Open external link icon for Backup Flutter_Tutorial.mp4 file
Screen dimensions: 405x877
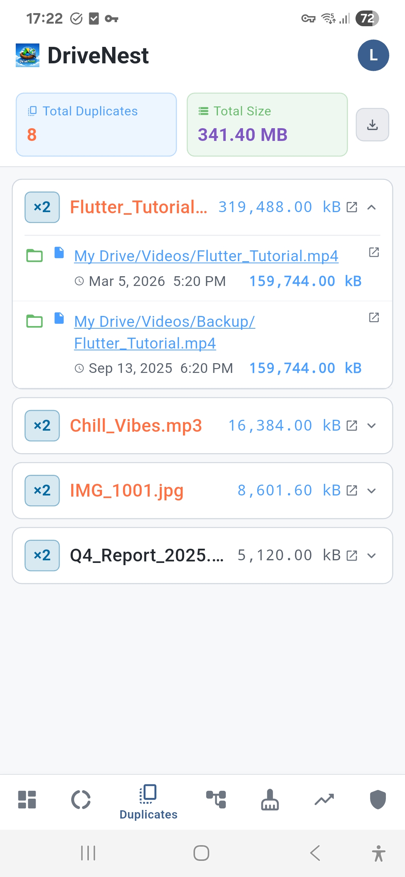(374, 317)
